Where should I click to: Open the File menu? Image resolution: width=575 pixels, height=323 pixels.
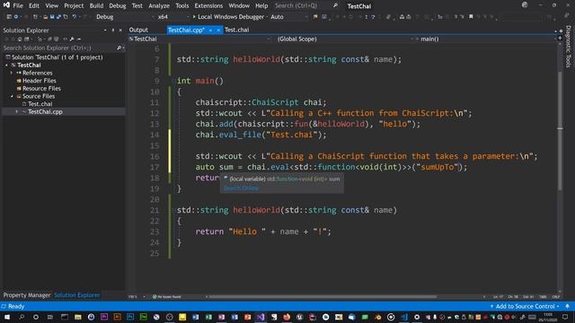point(18,6)
